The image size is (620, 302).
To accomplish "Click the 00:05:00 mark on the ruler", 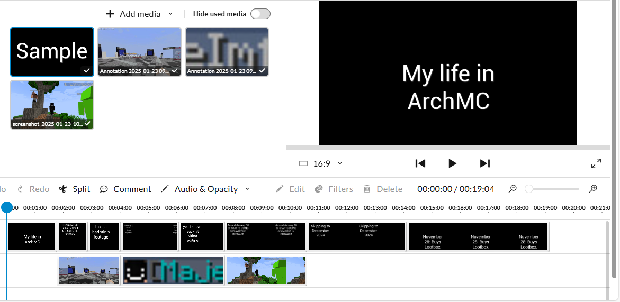I will click(148, 208).
